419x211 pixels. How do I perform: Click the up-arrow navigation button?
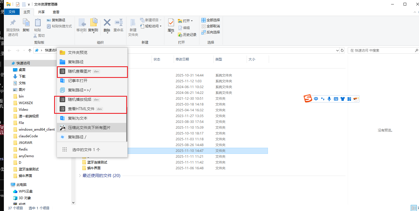point(30,51)
